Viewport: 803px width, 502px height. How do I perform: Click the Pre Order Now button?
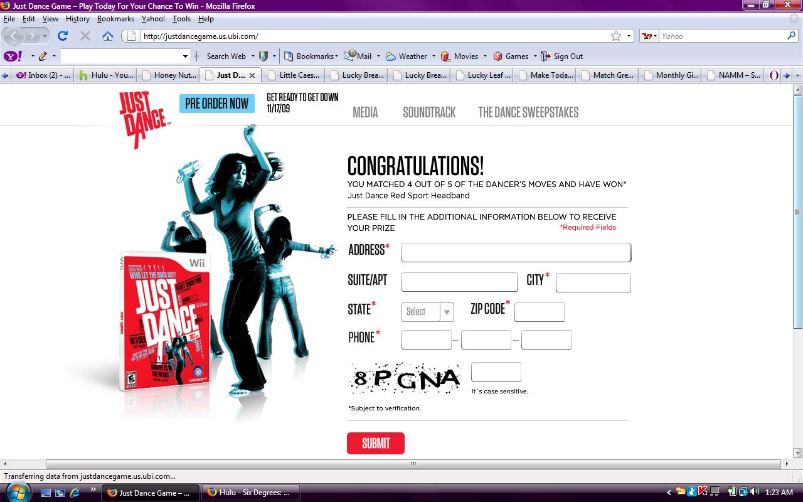(217, 104)
